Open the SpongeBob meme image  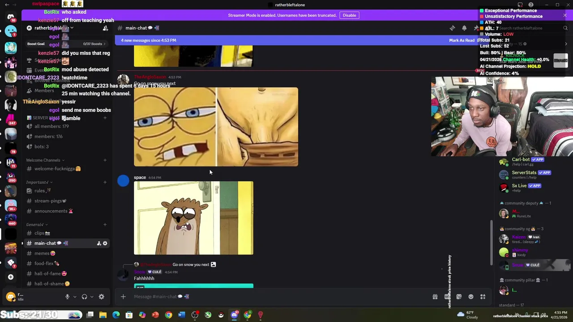(216, 127)
